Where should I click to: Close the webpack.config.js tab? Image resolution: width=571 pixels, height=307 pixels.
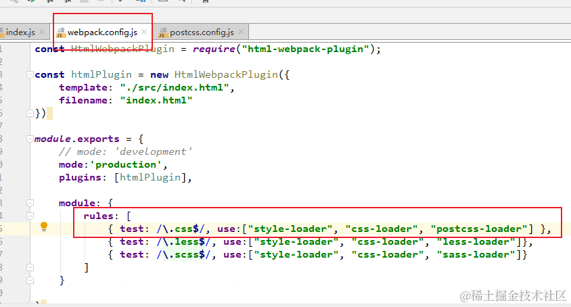point(144,32)
